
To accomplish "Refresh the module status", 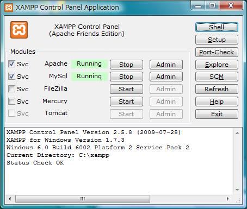I will tap(217, 89).
